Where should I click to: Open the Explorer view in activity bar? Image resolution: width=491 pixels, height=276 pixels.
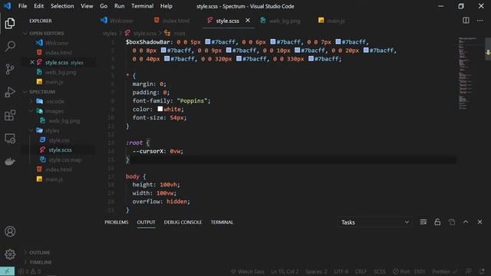click(10, 24)
